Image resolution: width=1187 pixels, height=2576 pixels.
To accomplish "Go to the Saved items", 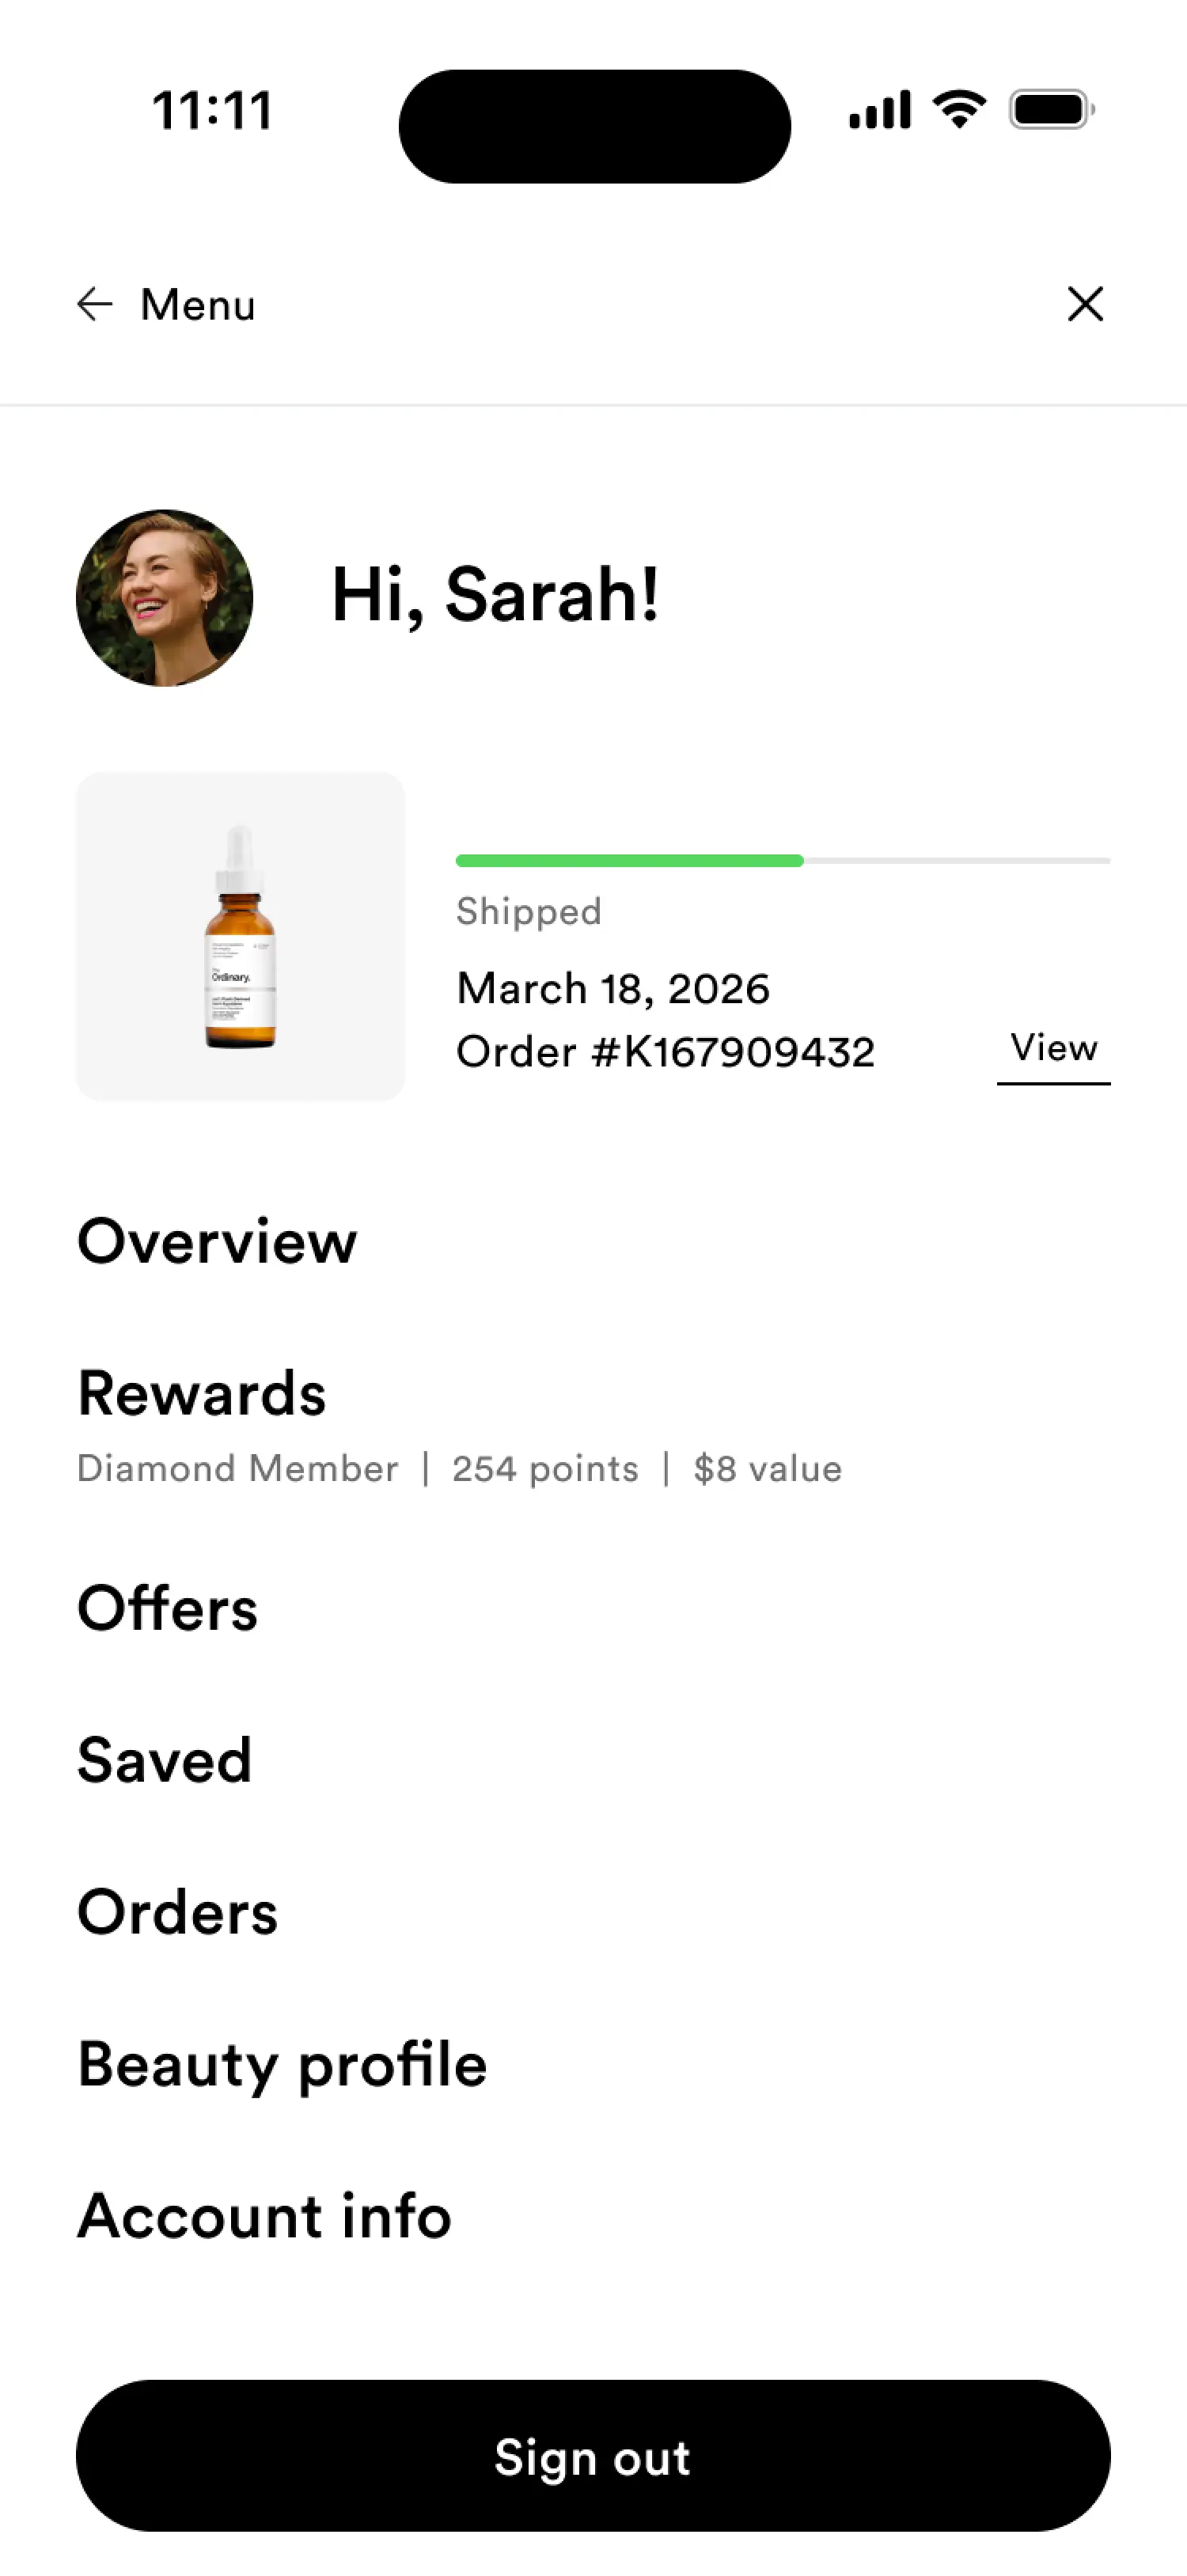I will (x=164, y=1760).
